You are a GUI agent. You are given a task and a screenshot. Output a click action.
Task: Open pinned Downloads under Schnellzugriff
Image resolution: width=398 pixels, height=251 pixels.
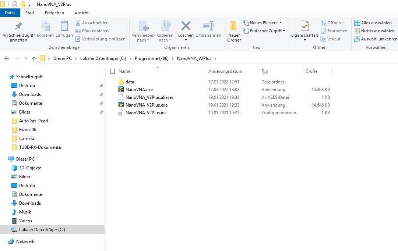[x=30, y=94]
